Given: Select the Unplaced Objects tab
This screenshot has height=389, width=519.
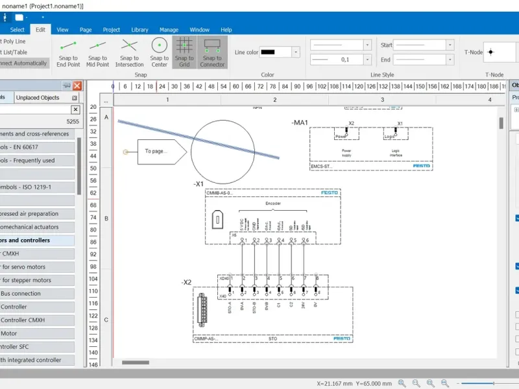Looking at the screenshot, I should pos(38,98).
